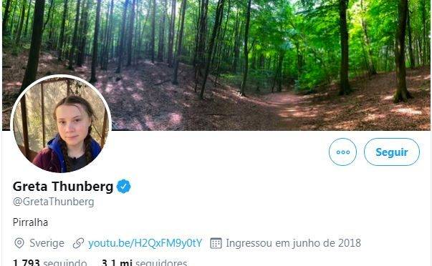The height and width of the screenshot is (266, 432).
Task: Click the 1.793 following count number
Action: click(x=27, y=262)
